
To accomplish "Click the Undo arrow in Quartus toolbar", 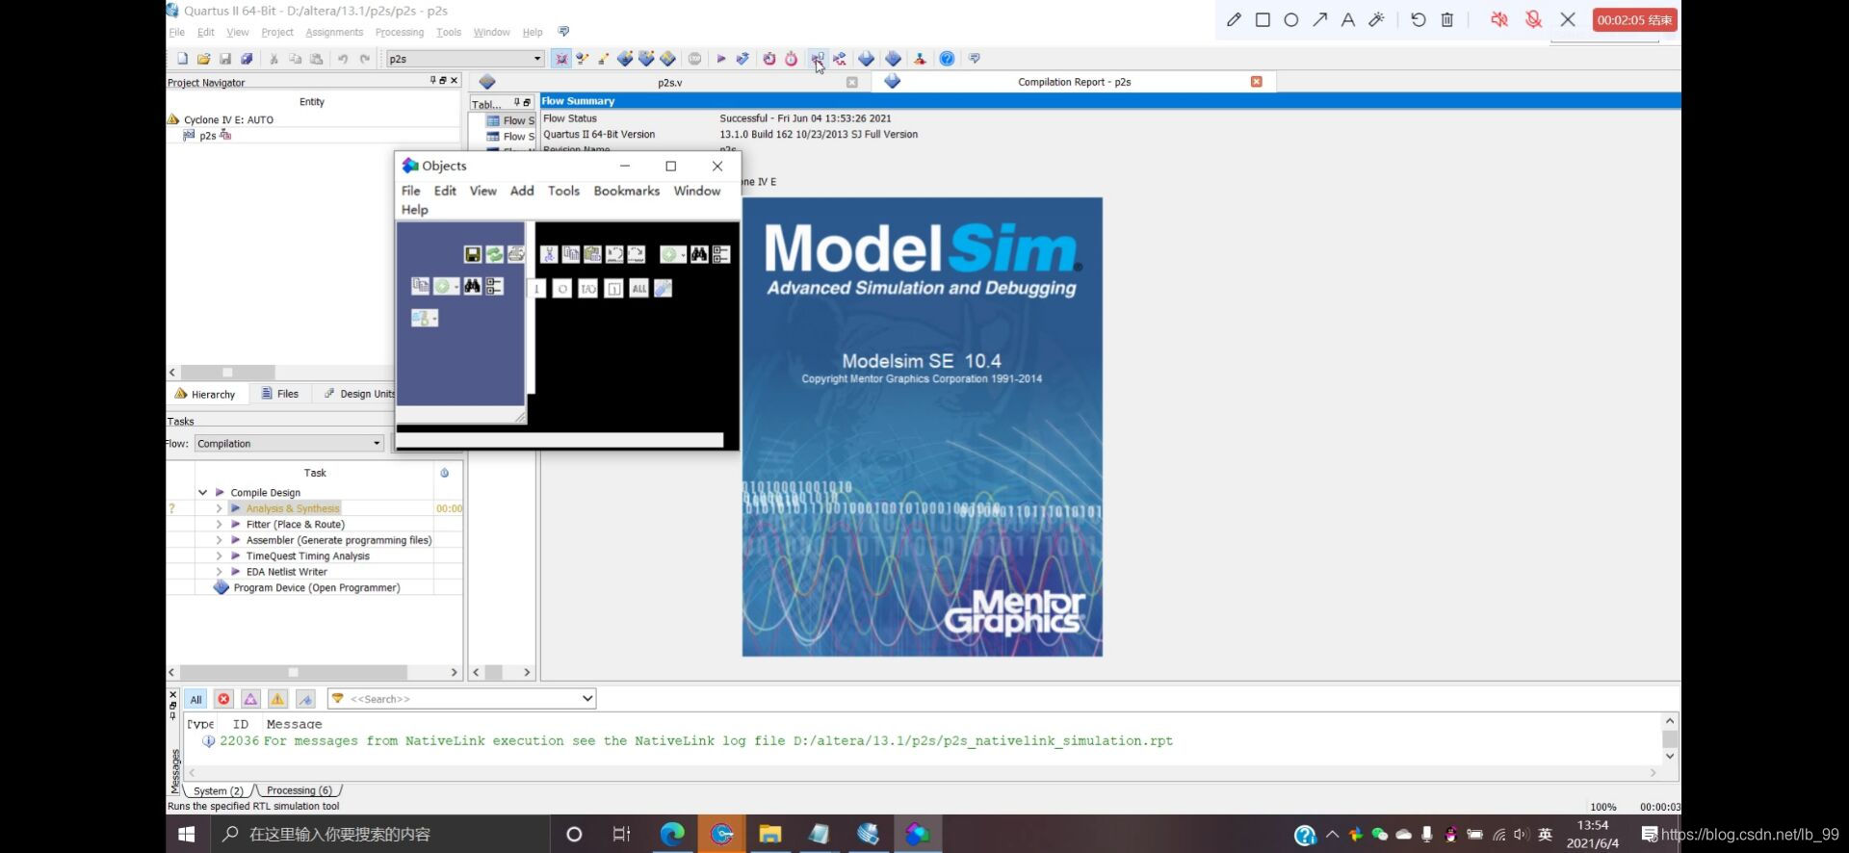I will point(342,59).
